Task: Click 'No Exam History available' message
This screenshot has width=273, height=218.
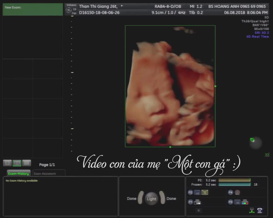Action: pos(22,181)
